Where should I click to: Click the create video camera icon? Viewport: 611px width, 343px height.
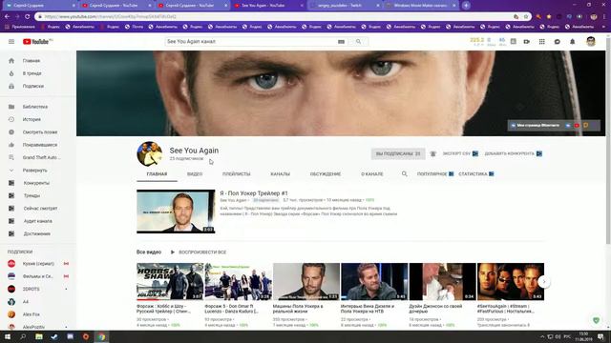tap(526, 42)
